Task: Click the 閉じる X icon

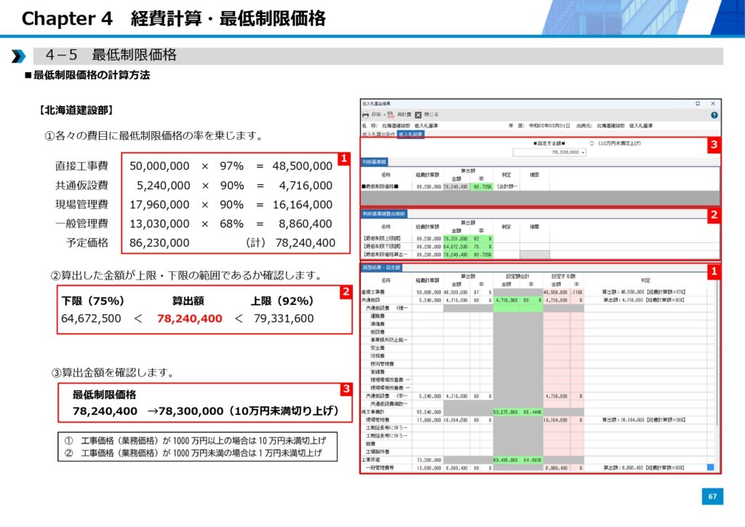Action: (x=420, y=114)
